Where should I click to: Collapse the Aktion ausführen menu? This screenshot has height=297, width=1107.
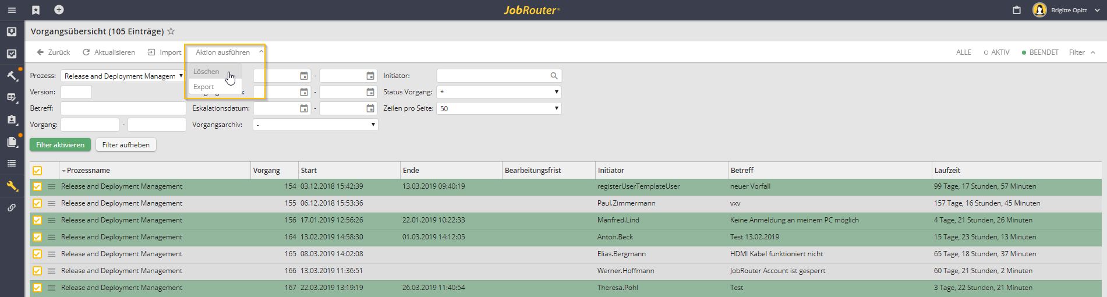[229, 52]
